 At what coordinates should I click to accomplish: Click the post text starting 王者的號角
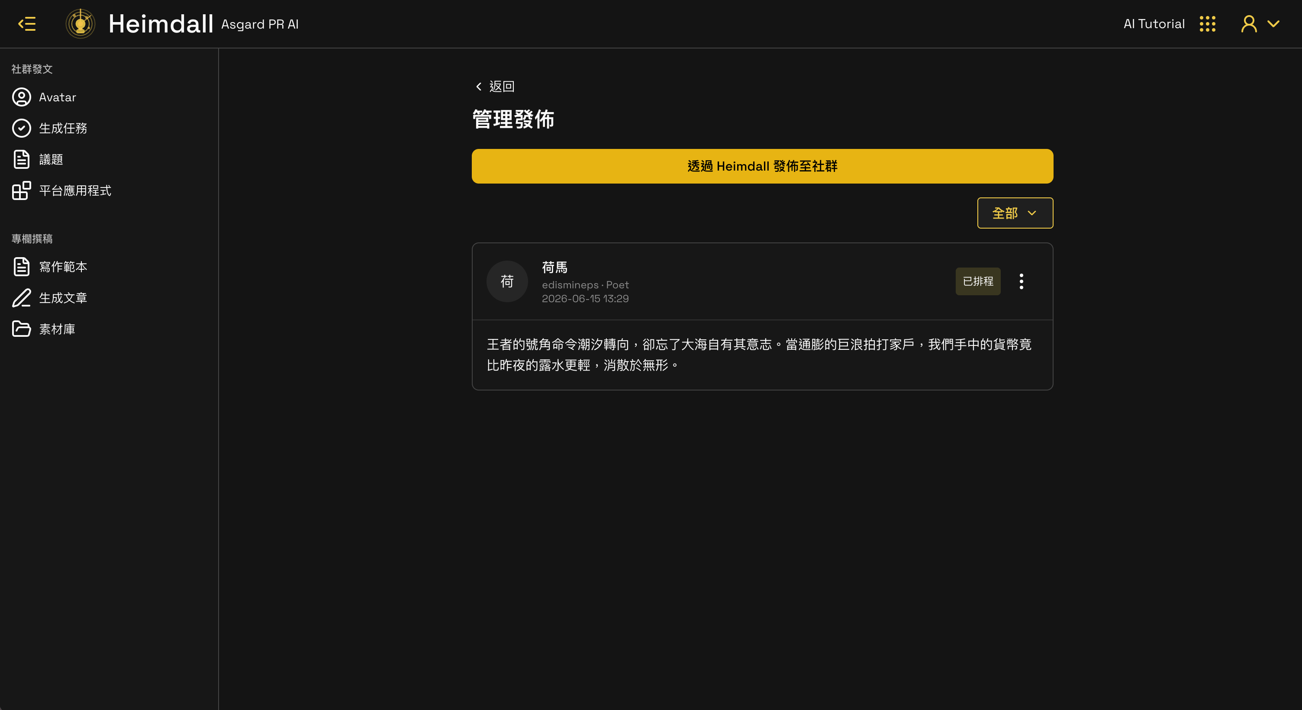pyautogui.click(x=759, y=355)
